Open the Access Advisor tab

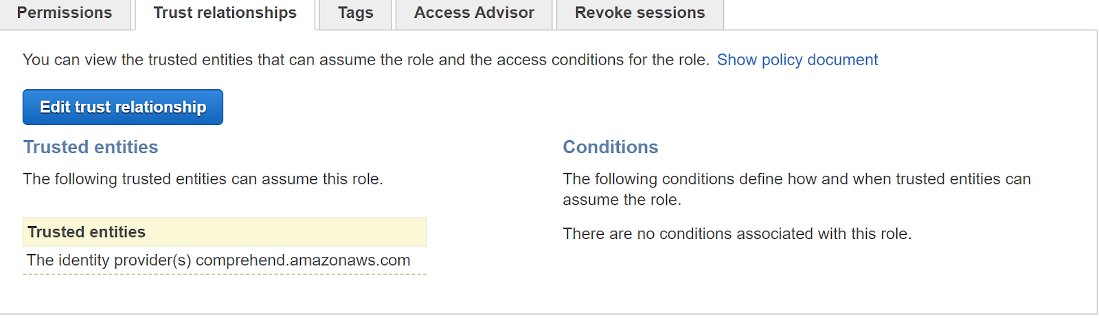tap(474, 13)
